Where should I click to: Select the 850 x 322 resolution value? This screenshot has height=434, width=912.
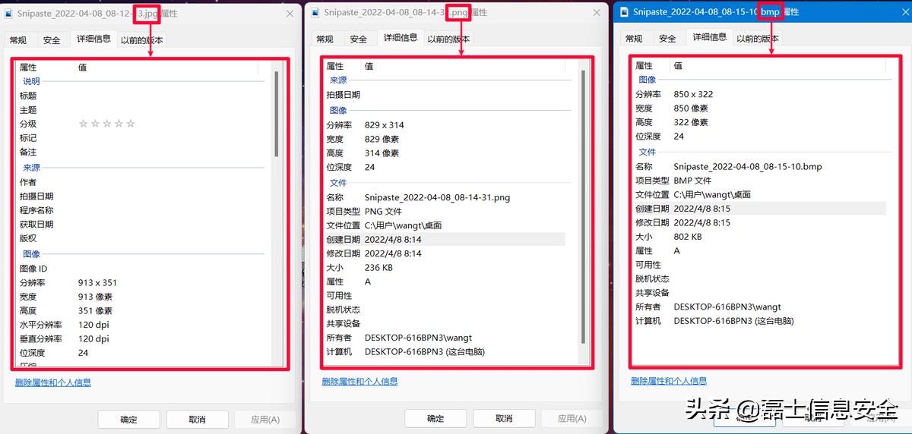coord(693,95)
